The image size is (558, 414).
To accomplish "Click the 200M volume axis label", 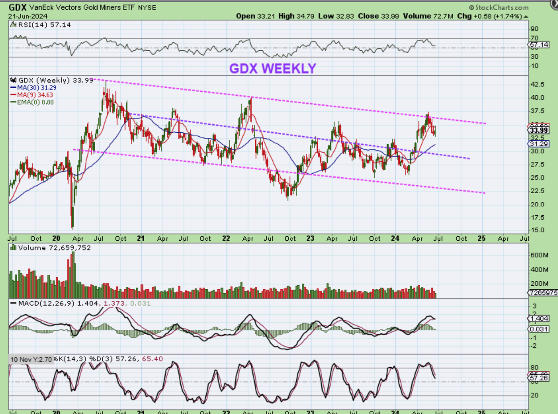I will [x=539, y=284].
